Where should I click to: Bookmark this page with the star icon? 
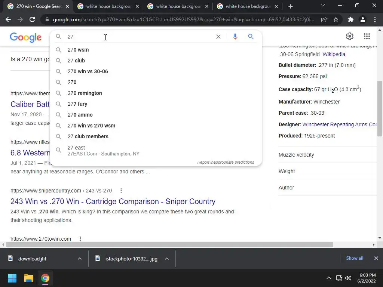[x=336, y=19]
